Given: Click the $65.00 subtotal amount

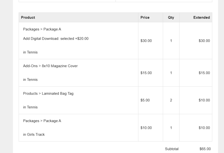Looking at the screenshot, I should click(x=205, y=149).
